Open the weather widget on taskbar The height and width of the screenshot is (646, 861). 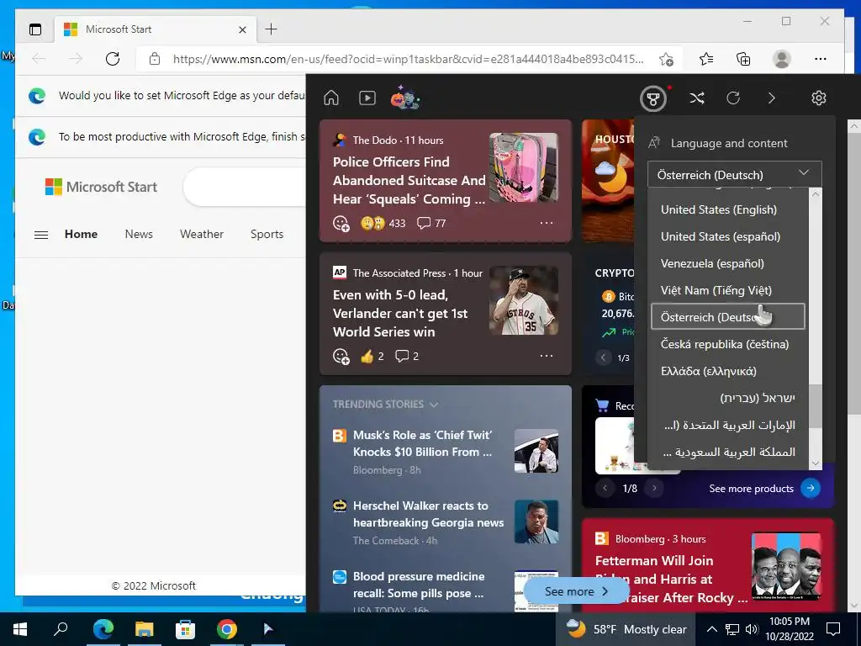coord(626,629)
